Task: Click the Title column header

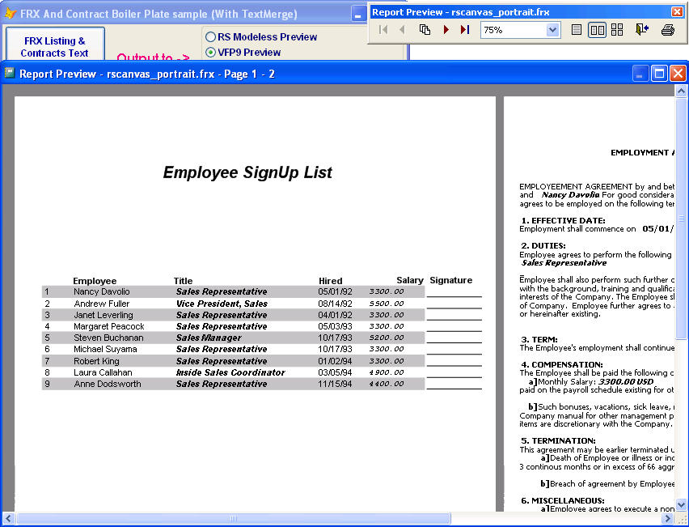Action: pyautogui.click(x=183, y=281)
